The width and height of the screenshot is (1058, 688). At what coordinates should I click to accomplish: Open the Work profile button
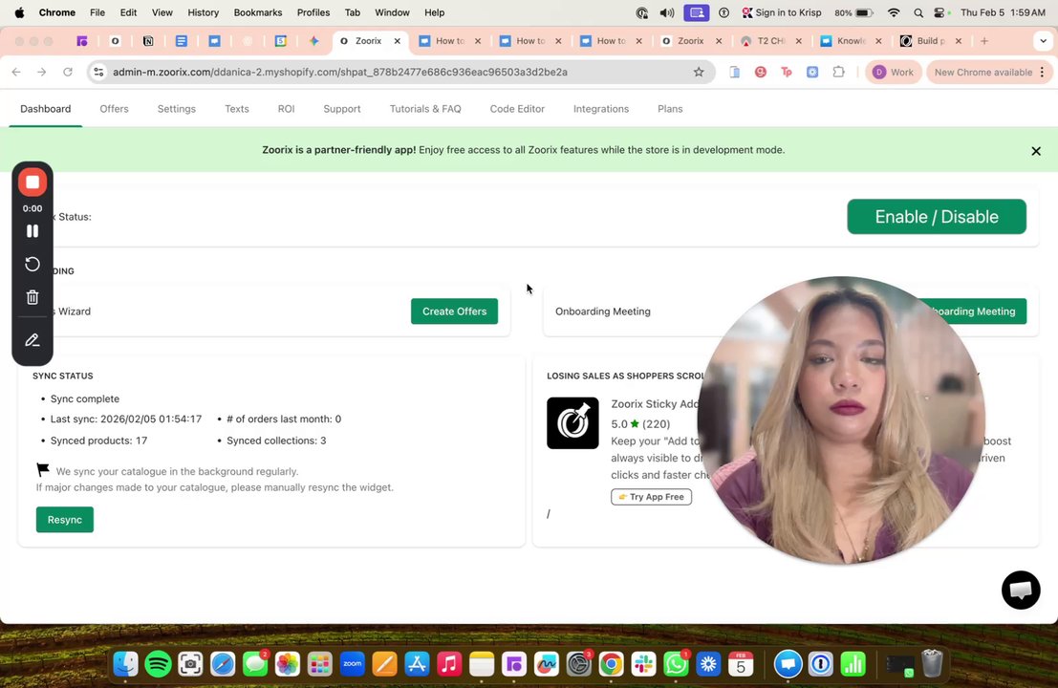[x=894, y=73]
